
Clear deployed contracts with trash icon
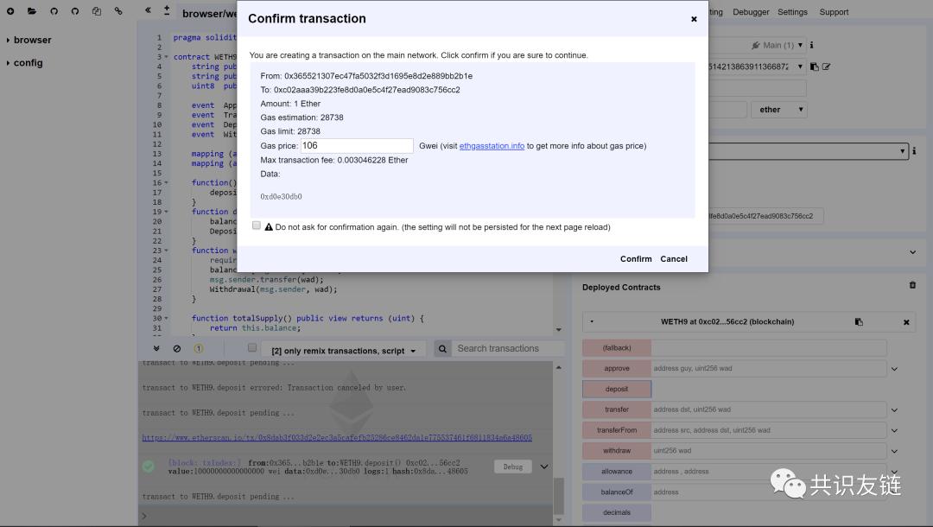tap(912, 285)
